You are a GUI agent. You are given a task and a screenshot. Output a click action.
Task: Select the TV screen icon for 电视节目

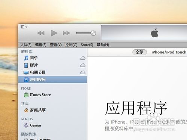tap(26, 72)
